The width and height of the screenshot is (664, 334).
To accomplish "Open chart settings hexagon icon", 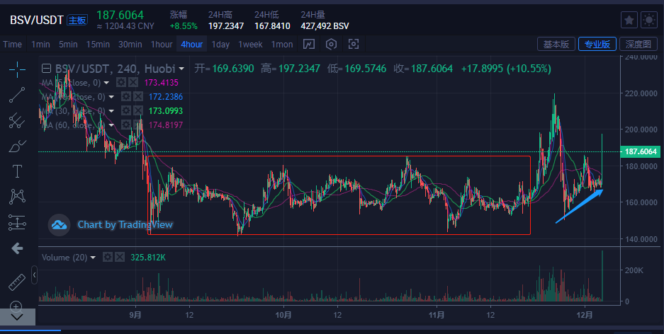I will click(x=331, y=44).
